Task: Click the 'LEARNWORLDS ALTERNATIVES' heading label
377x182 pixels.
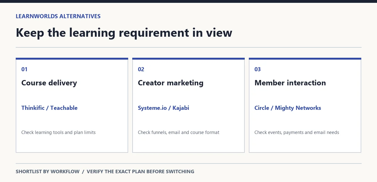Action: coord(58,16)
